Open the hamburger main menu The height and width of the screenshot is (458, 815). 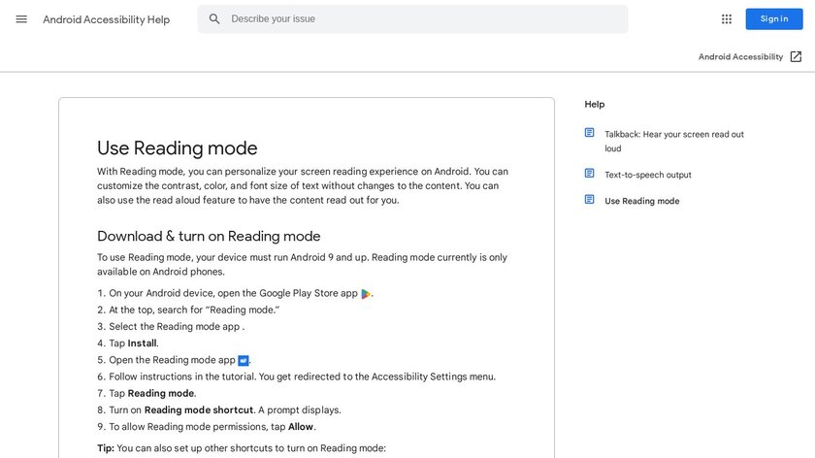click(21, 19)
